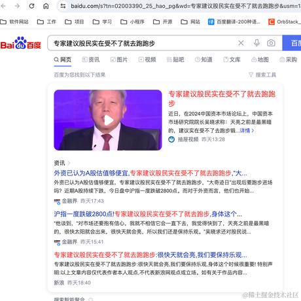Switch to the 文库 tab
Image resolution: width=301 pixels, height=301 pixels.
coord(232,60)
